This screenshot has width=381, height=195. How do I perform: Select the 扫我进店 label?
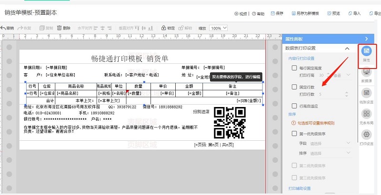point(201,112)
